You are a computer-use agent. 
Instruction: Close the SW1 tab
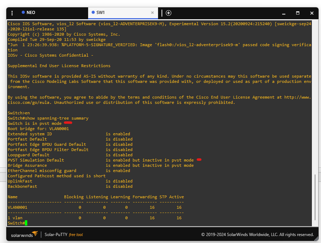pyautogui.click(x=152, y=13)
